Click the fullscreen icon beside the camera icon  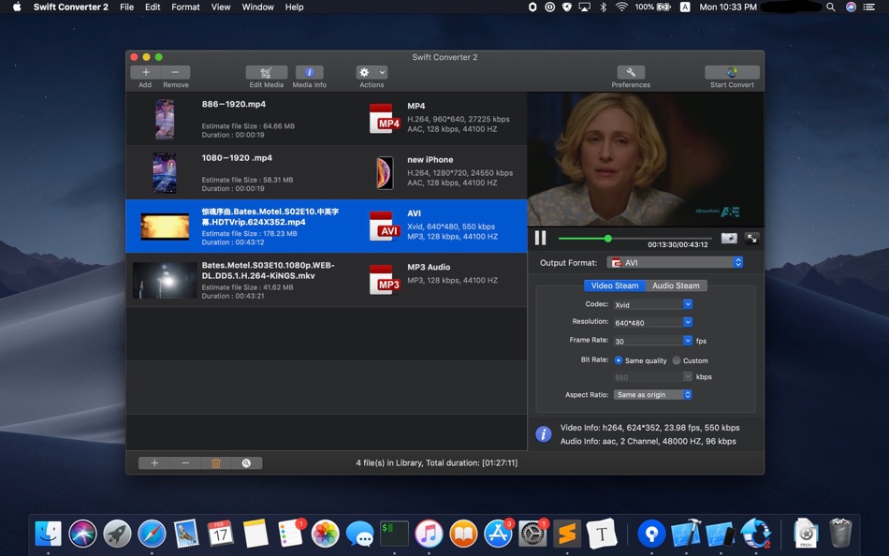[x=751, y=238]
